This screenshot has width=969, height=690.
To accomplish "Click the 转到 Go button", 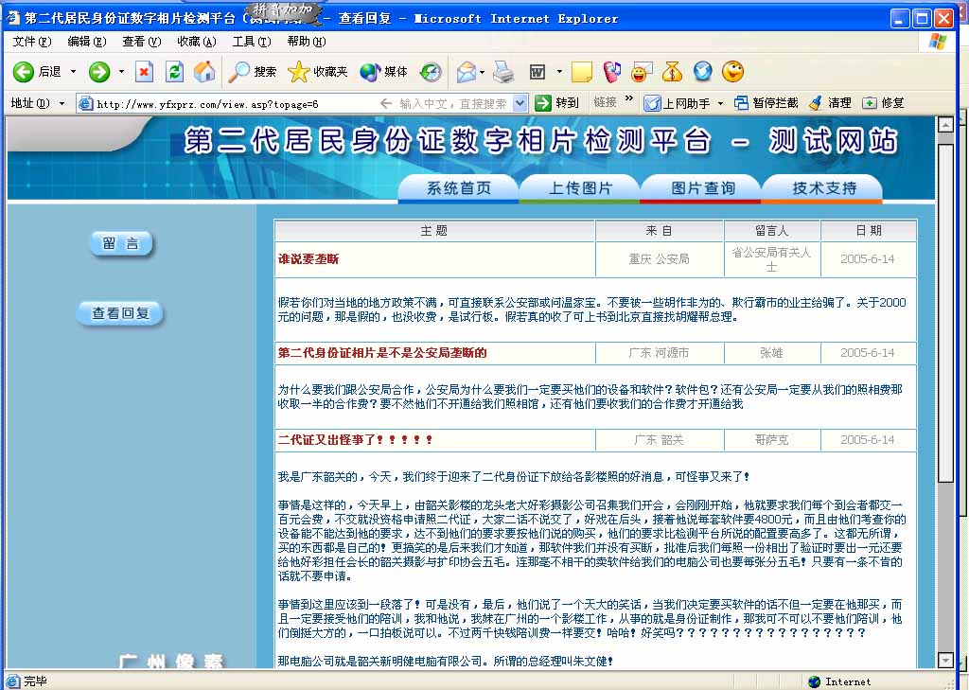I will click(556, 102).
